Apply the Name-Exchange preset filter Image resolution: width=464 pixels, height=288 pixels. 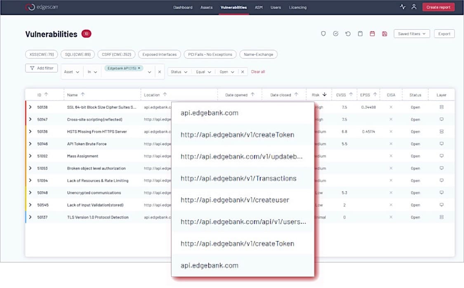(258, 54)
